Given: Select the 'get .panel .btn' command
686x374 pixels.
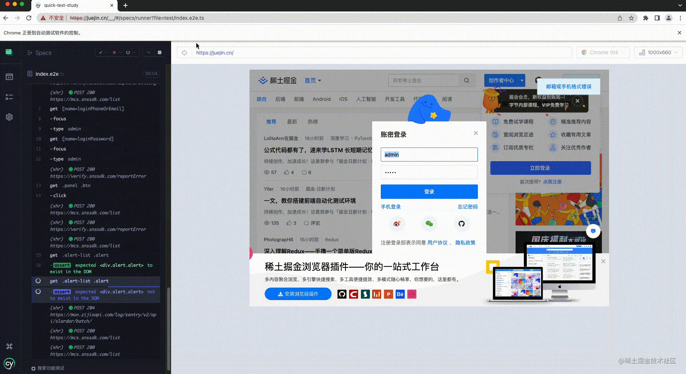Looking at the screenshot, I should point(96,186).
